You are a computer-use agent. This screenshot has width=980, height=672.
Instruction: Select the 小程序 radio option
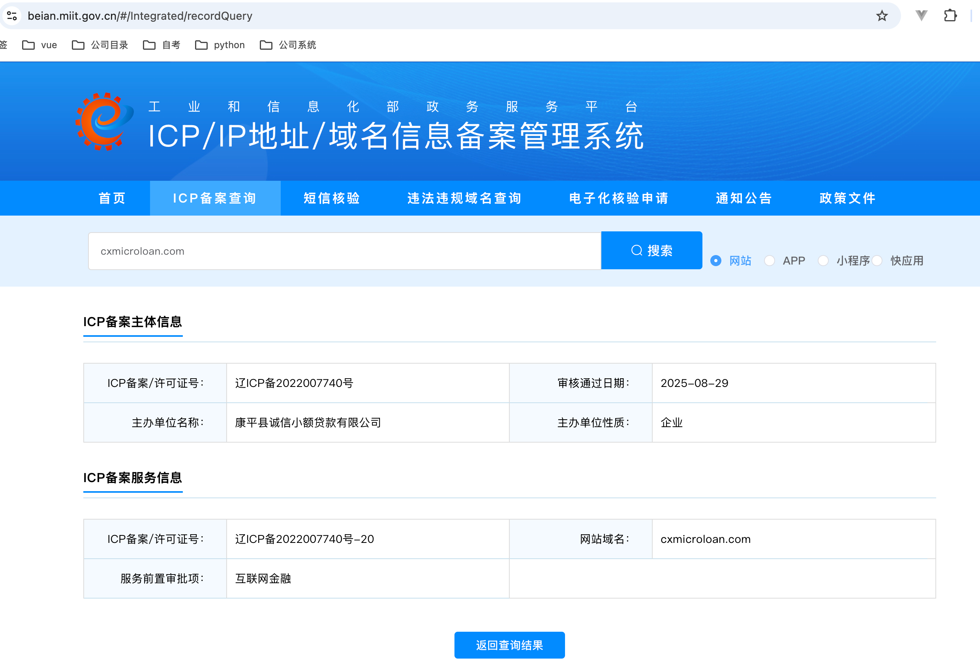click(823, 261)
